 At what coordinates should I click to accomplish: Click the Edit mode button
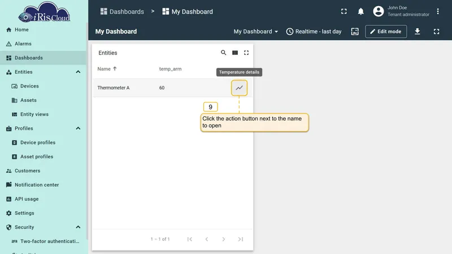pyautogui.click(x=386, y=32)
